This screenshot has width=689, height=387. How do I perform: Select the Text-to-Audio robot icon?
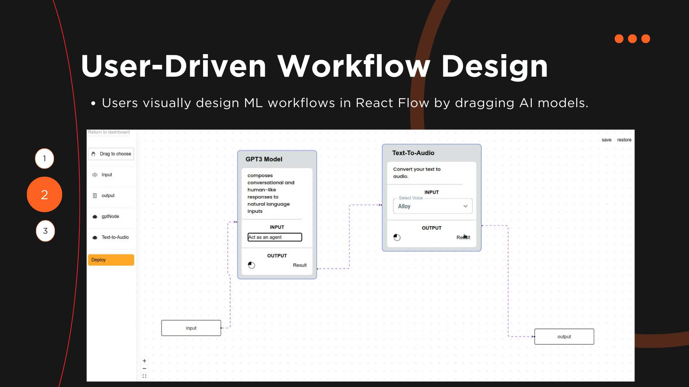pyautogui.click(x=94, y=237)
